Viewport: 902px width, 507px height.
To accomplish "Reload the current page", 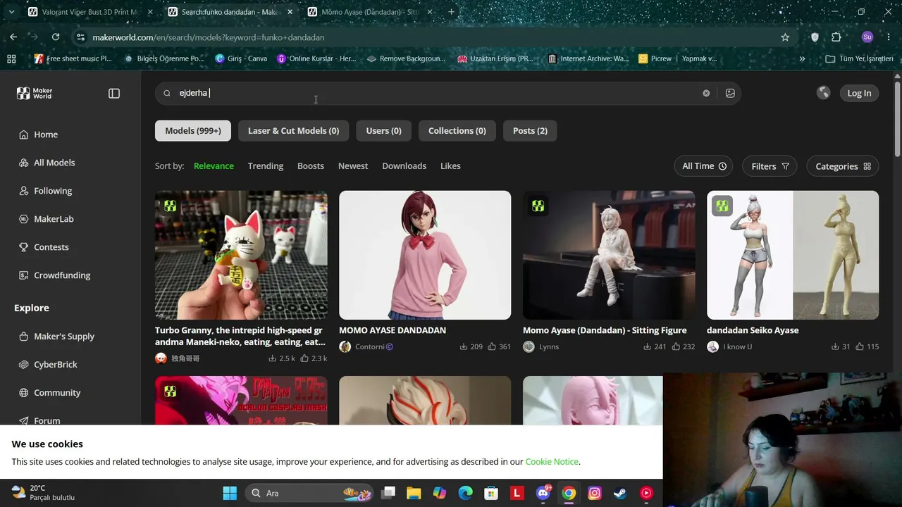I will pyautogui.click(x=56, y=37).
